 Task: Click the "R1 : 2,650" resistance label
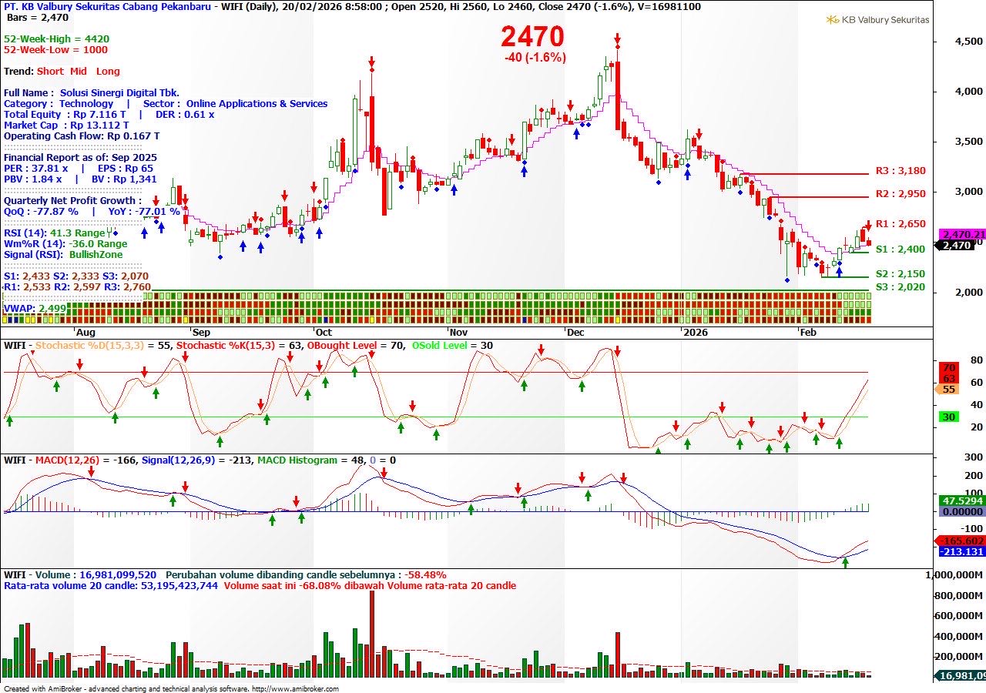coord(900,223)
